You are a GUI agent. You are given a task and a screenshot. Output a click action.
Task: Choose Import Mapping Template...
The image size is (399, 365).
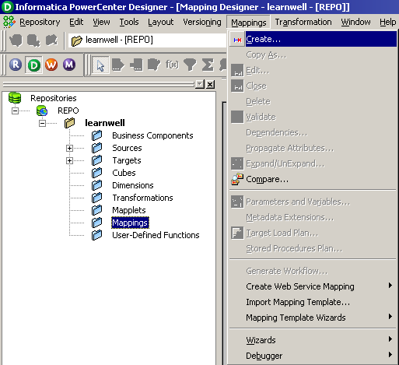[313, 302]
